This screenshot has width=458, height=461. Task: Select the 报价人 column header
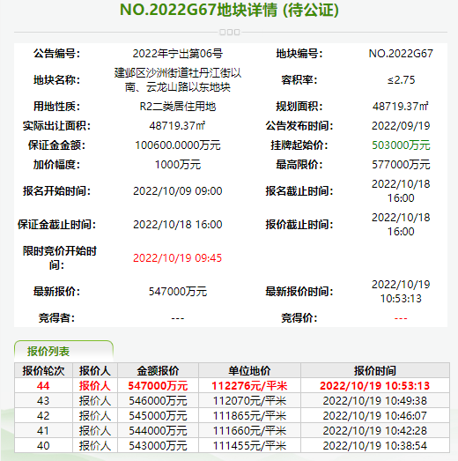tap(95, 370)
